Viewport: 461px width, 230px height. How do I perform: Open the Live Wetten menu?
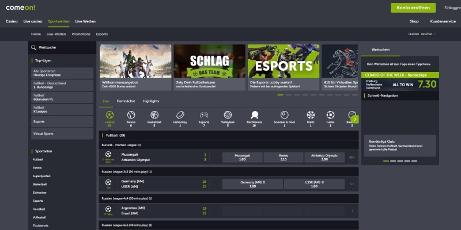point(85,21)
